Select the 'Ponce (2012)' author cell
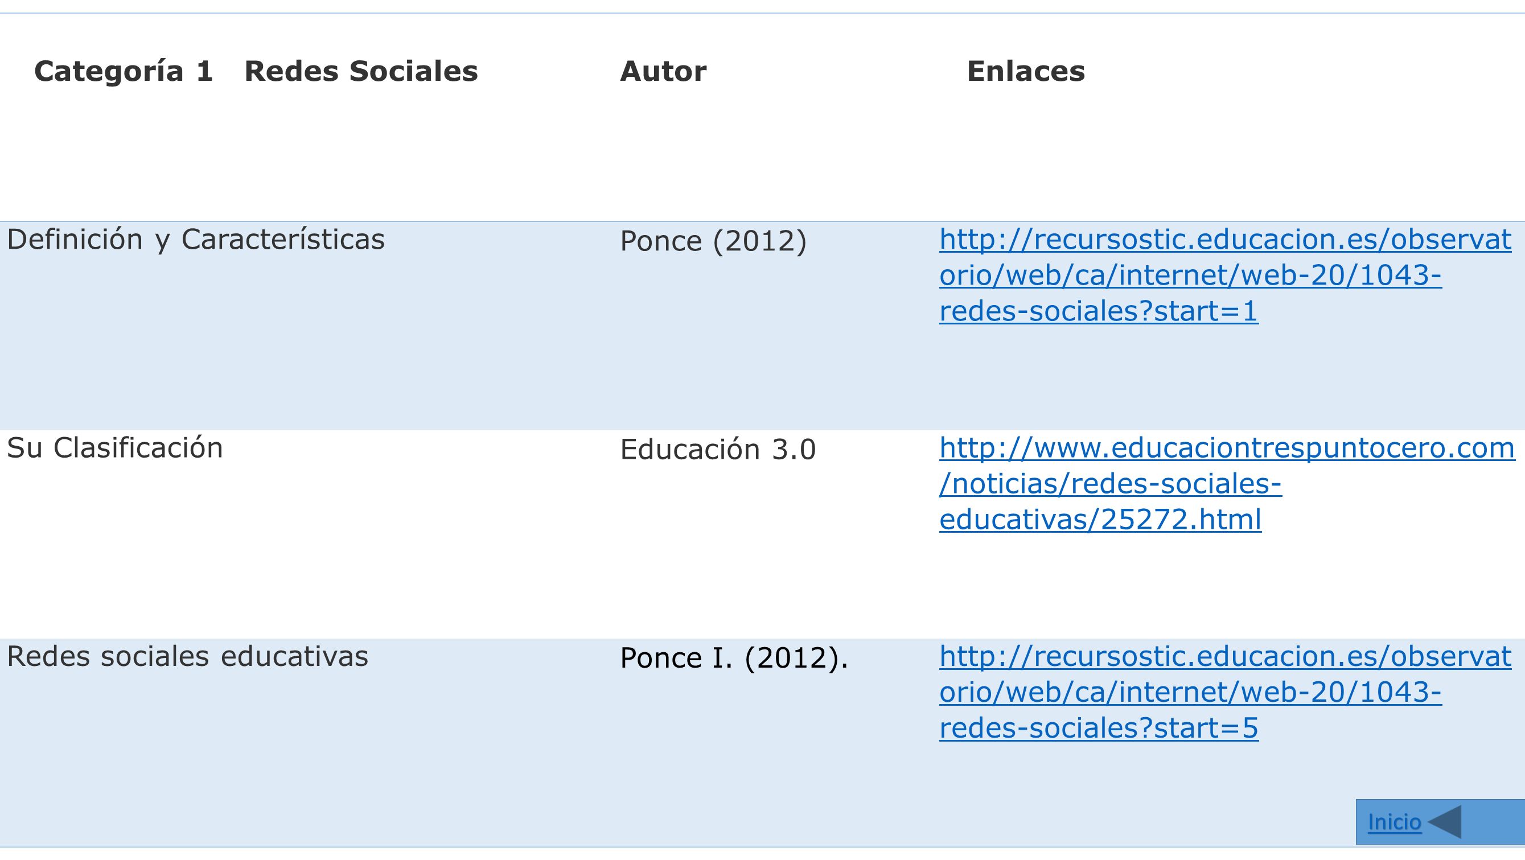The height and width of the screenshot is (860, 1525). (x=713, y=241)
